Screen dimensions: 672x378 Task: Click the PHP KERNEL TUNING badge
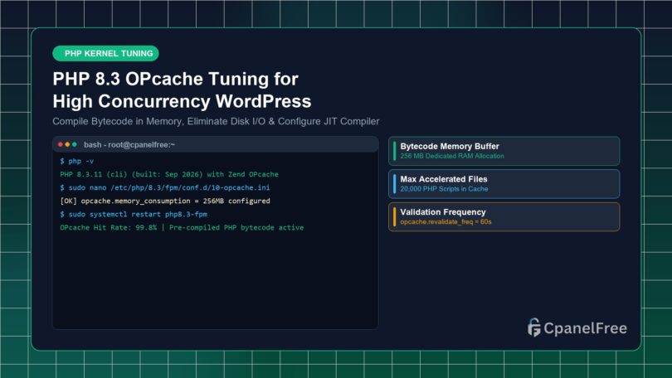pos(105,54)
